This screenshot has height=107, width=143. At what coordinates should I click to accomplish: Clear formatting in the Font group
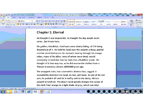coord(42,21)
